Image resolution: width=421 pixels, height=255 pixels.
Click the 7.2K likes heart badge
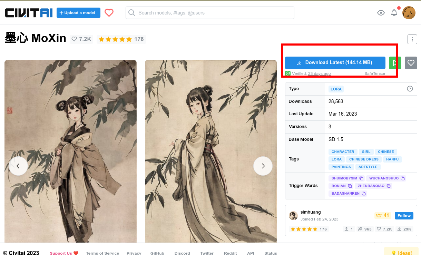pyautogui.click(x=81, y=39)
